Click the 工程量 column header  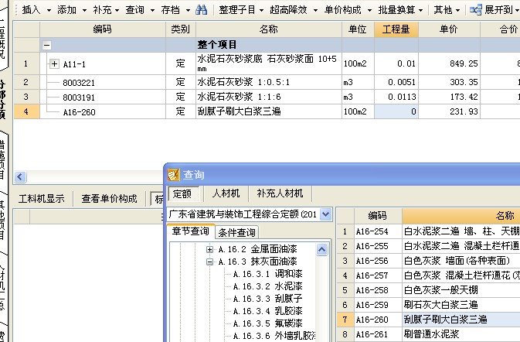(396, 29)
